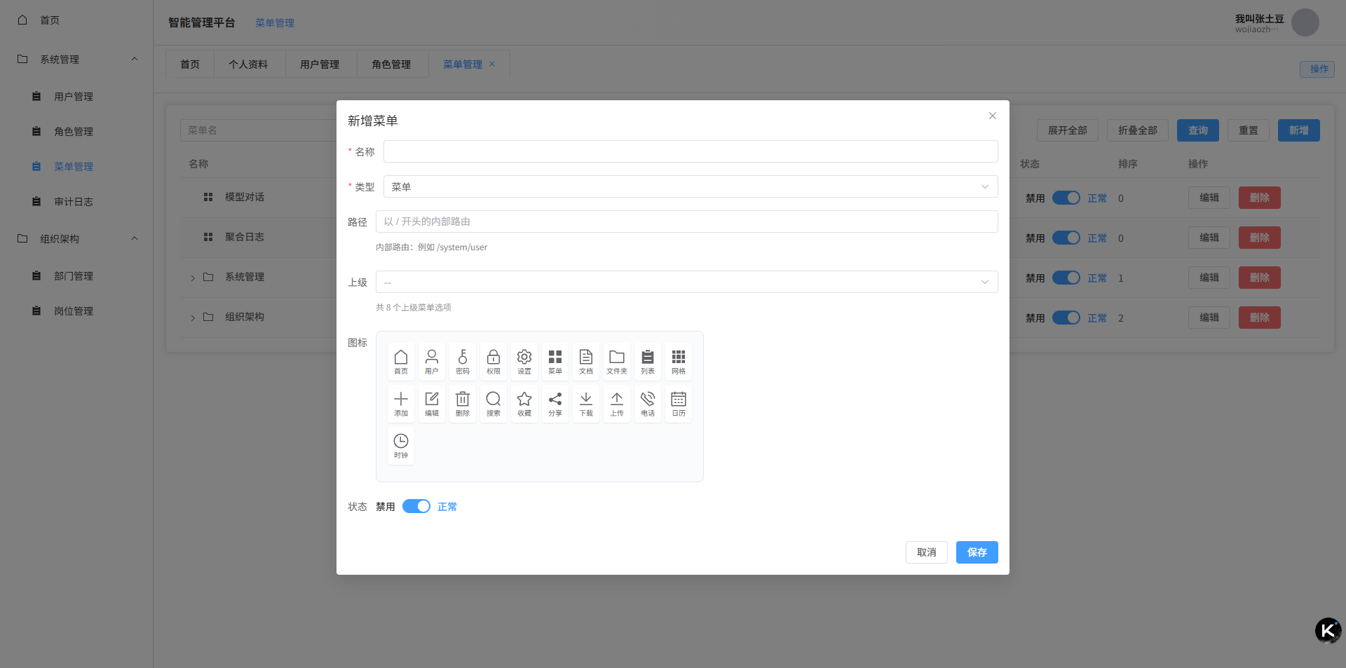The image size is (1346, 668).
Task: Click the 查询 button
Action: tap(1197, 130)
